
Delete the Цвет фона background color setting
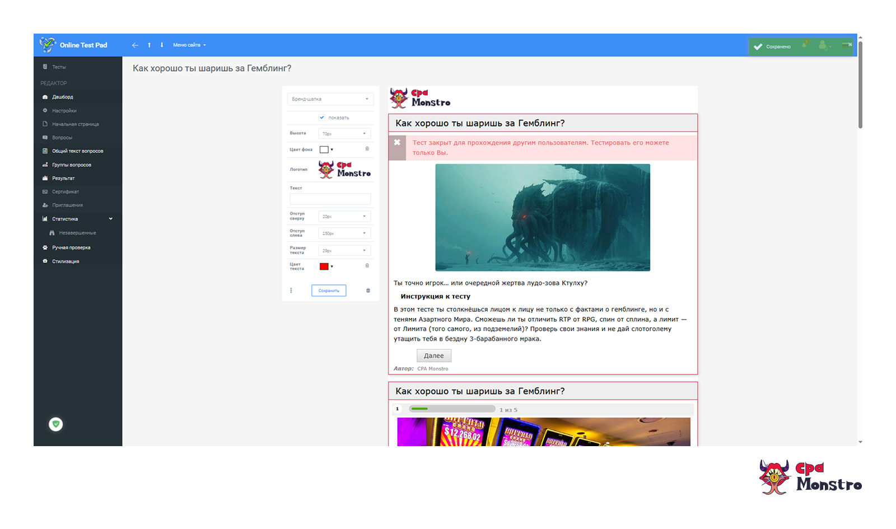coord(367,149)
